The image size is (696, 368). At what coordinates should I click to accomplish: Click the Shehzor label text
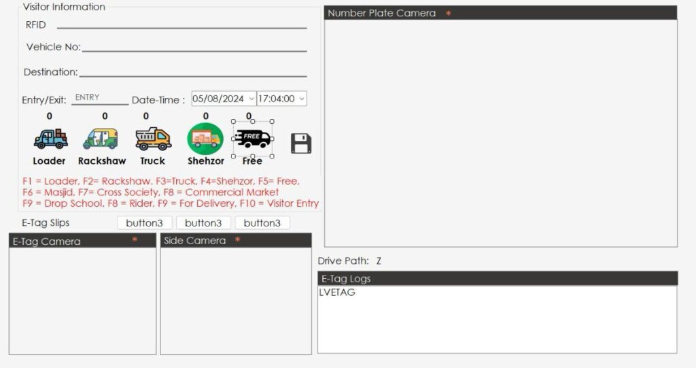(206, 161)
